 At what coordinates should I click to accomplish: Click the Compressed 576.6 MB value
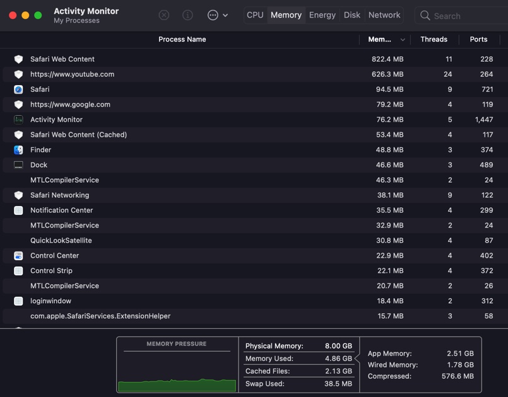(x=458, y=376)
